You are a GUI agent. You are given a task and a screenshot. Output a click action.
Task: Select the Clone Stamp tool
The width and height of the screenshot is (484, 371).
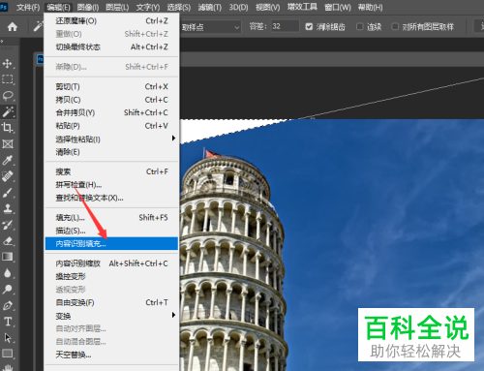point(8,208)
